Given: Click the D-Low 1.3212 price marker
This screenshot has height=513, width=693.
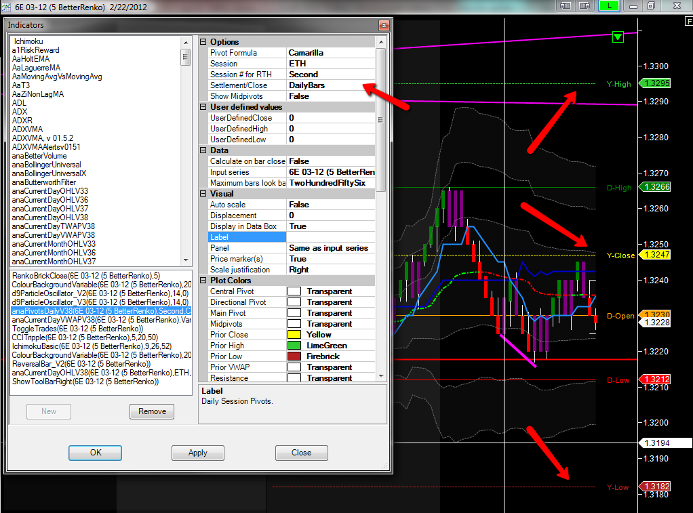Looking at the screenshot, I should (x=655, y=379).
